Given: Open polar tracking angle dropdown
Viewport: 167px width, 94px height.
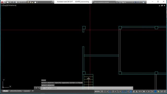Looking at the screenshot, I should [115, 91].
